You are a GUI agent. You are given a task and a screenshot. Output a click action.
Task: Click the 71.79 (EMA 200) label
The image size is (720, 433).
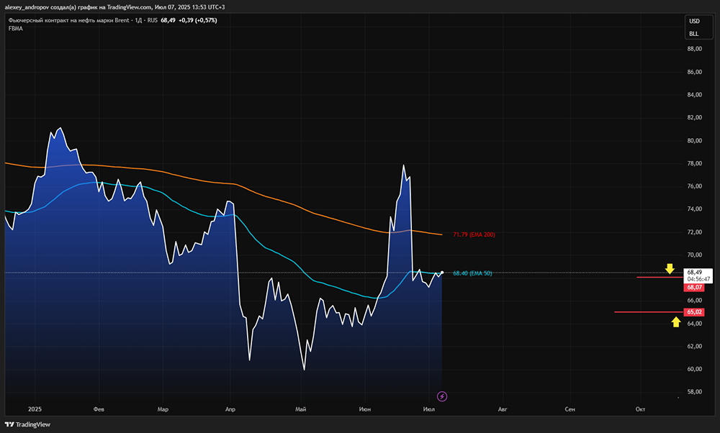pos(474,234)
